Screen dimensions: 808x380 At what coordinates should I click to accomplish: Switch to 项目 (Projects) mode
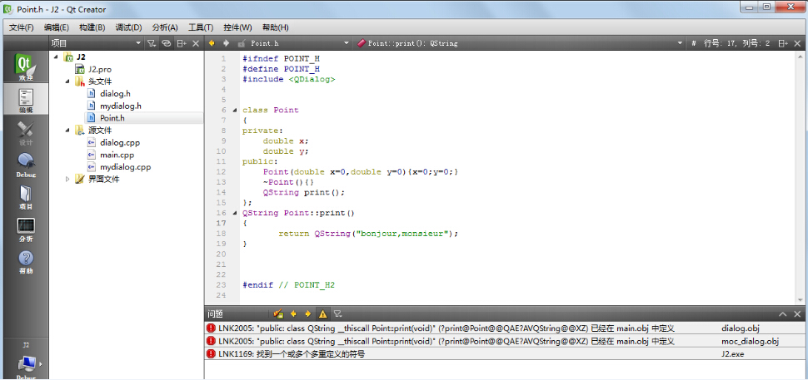(x=25, y=198)
